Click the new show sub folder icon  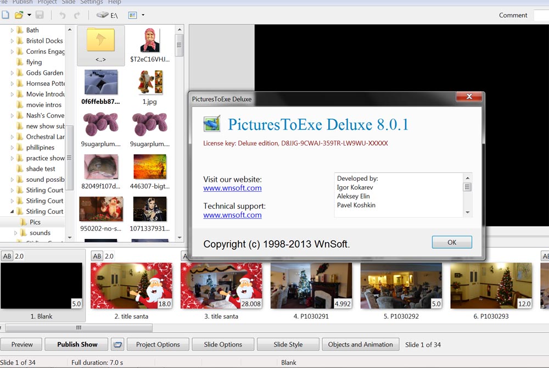tap(20, 126)
